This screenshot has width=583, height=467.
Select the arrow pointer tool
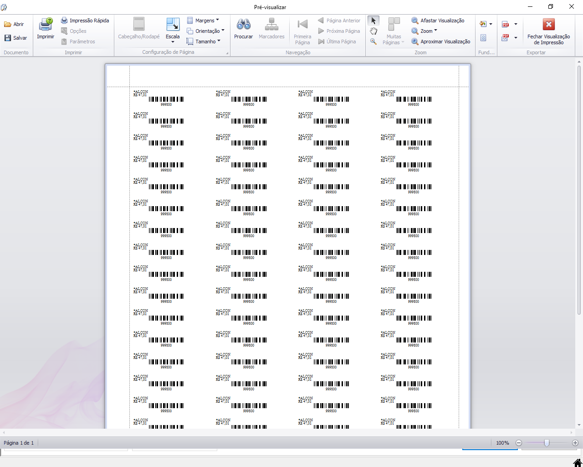point(373,21)
